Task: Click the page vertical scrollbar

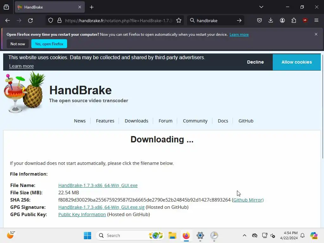Action: click(x=322, y=106)
